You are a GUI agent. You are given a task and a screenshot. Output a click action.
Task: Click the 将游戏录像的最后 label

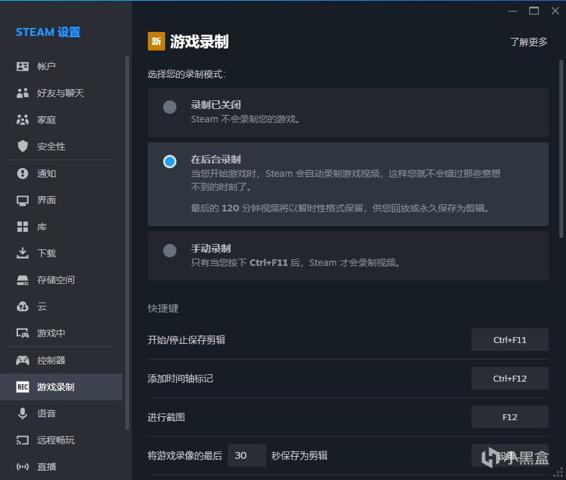(185, 455)
